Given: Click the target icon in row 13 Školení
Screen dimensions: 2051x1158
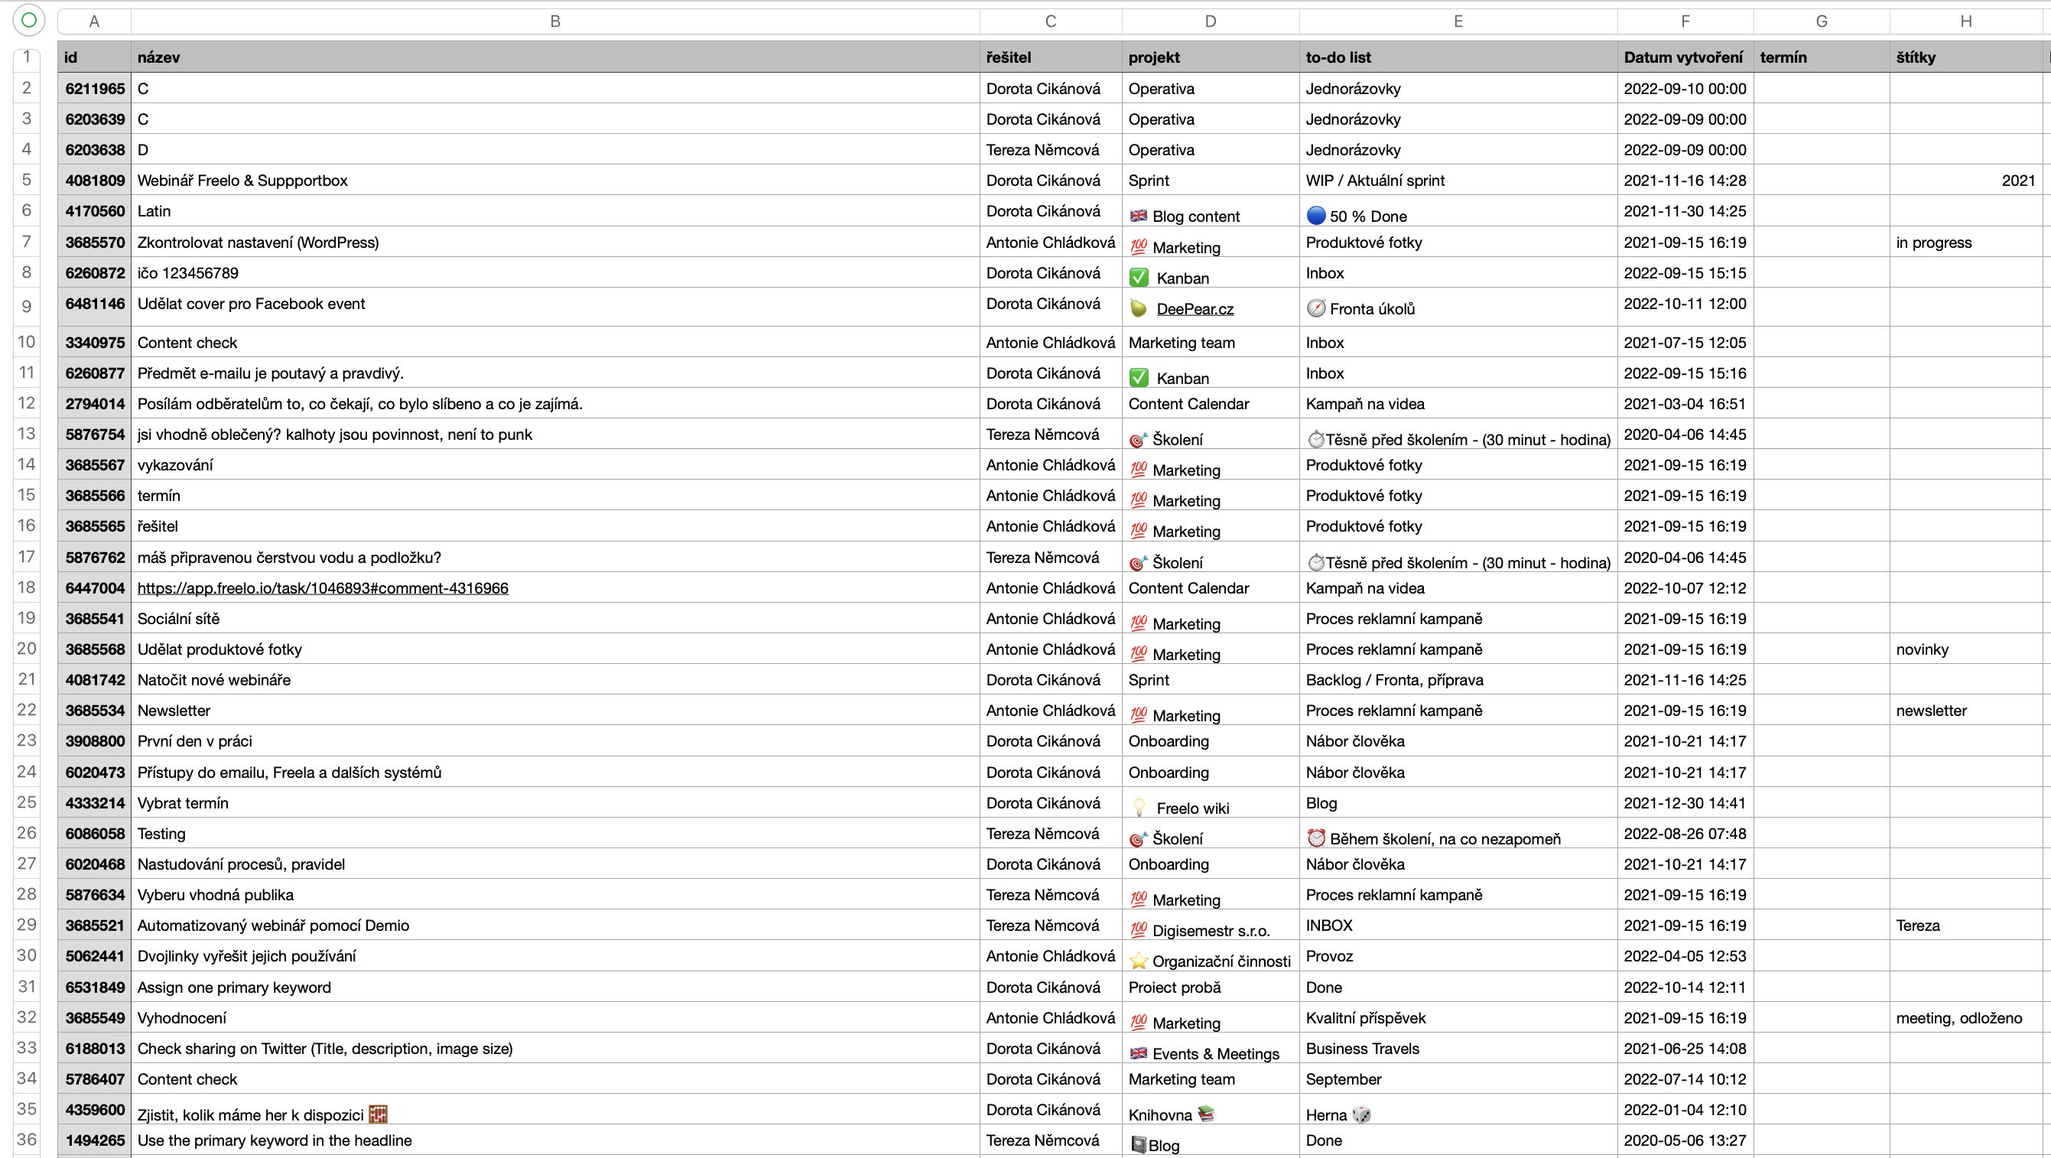Looking at the screenshot, I should (1139, 439).
